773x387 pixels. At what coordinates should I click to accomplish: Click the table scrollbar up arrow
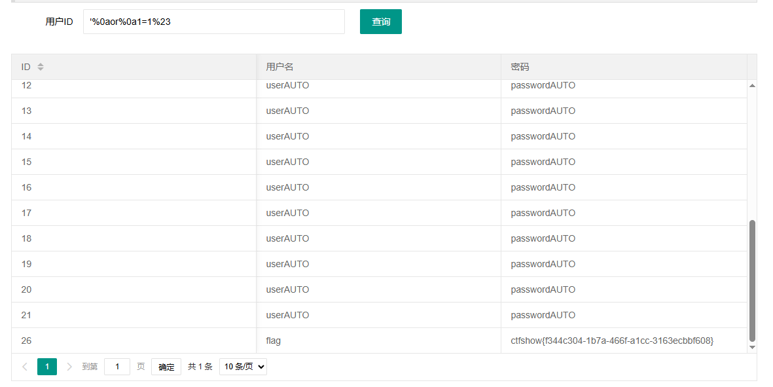(751, 86)
